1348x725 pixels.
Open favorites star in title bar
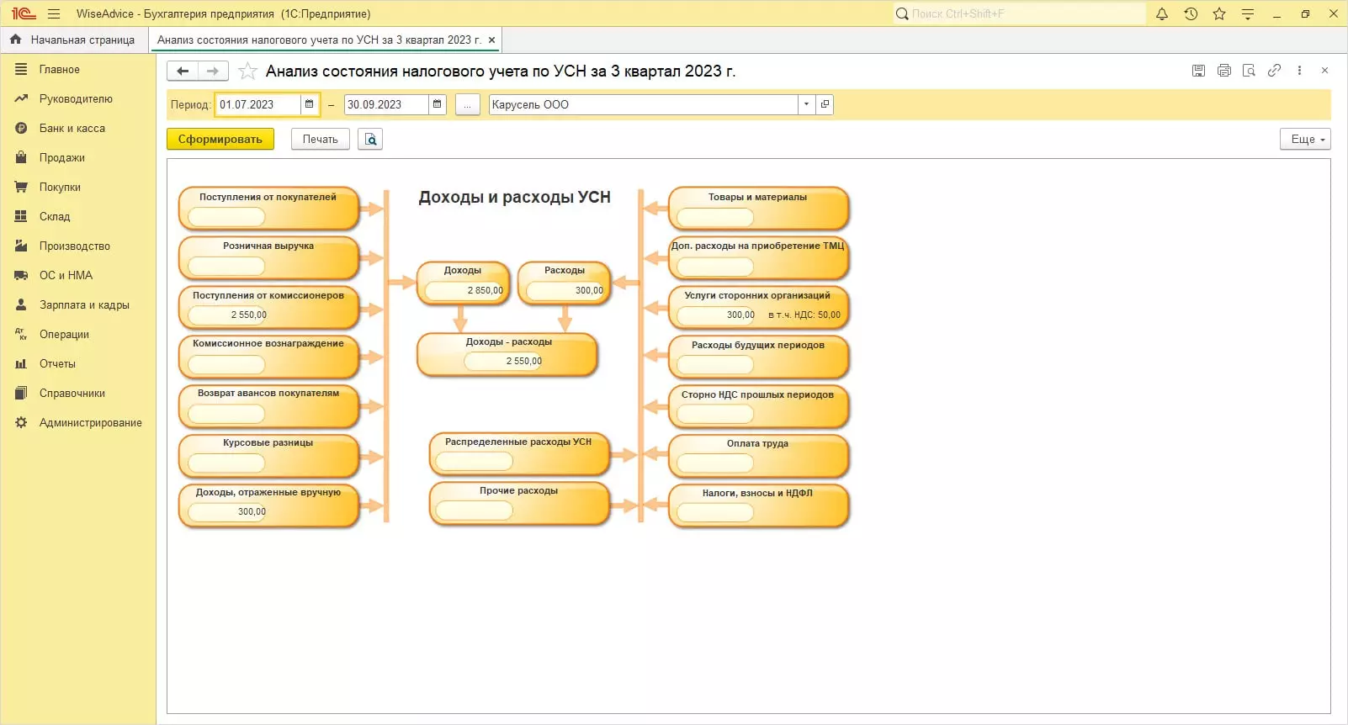(1219, 13)
